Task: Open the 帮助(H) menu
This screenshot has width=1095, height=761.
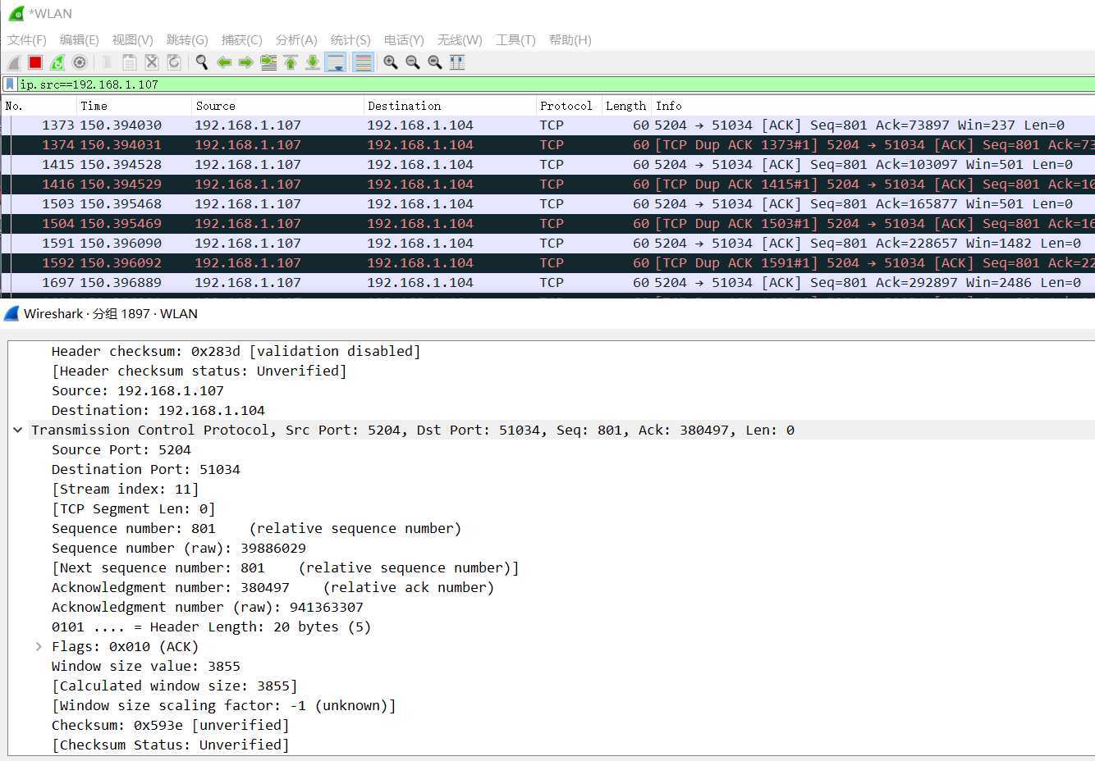Action: tap(570, 39)
